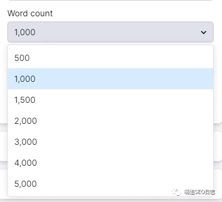Click the selected 1,000 value in the combo box
This screenshot has width=222, height=202.
pyautogui.click(x=25, y=32)
